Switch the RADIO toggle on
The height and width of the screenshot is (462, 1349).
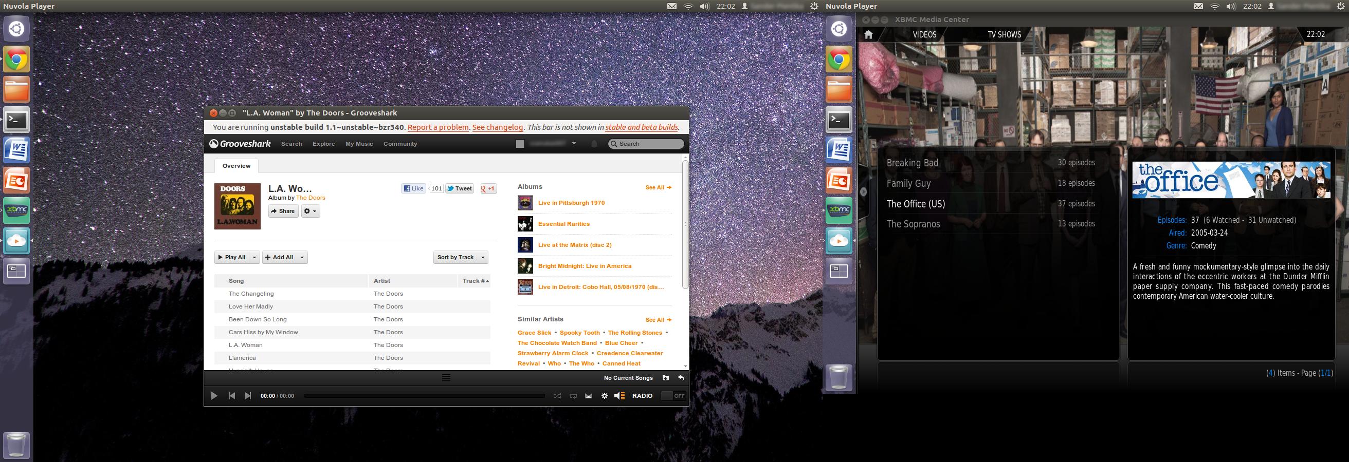pyautogui.click(x=673, y=396)
